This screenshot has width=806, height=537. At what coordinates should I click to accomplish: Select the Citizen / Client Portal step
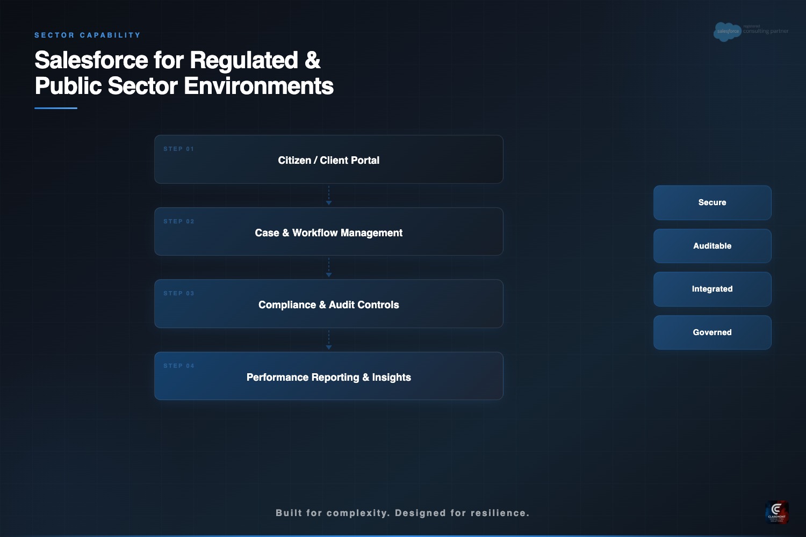click(328, 160)
